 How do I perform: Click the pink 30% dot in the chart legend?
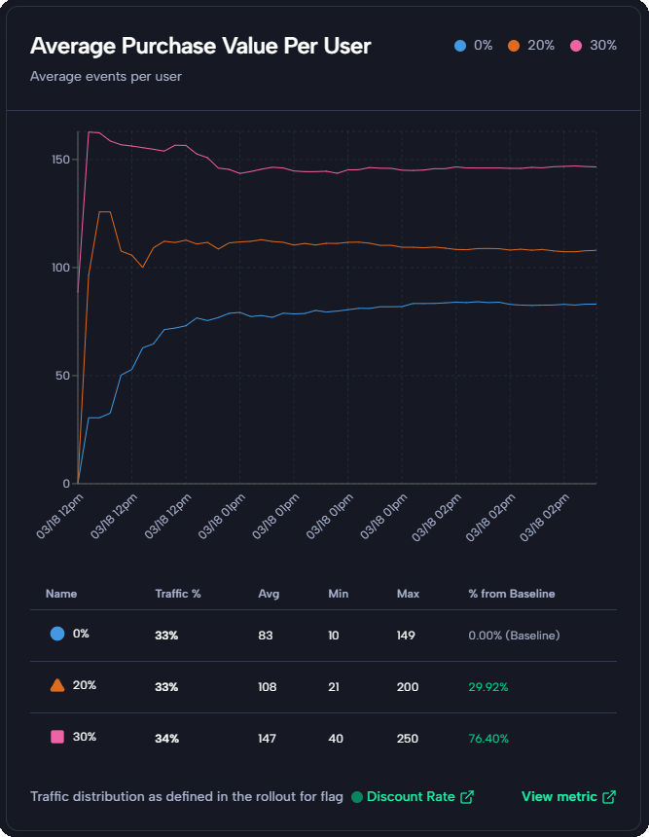click(x=577, y=45)
